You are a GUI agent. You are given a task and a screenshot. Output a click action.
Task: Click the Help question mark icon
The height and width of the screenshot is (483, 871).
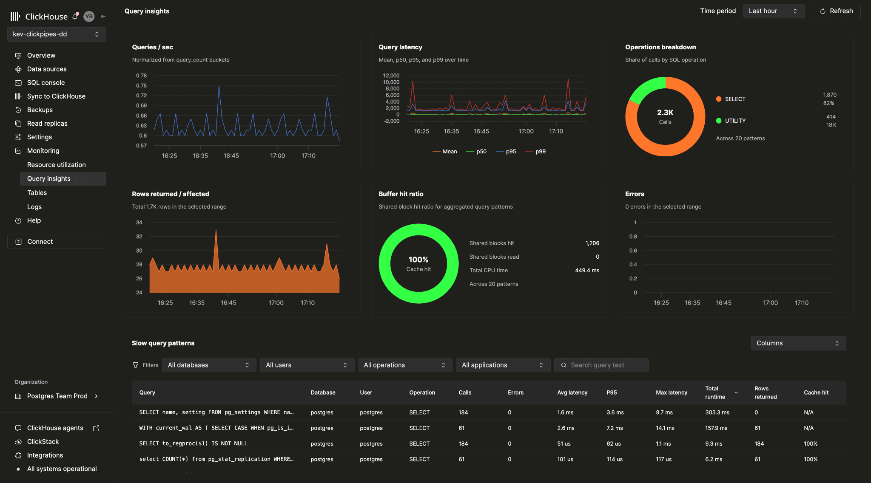[x=18, y=220]
